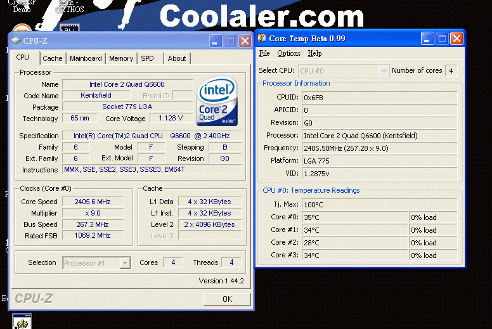Click the Core #1 temperature 34°C
The image size is (492, 329).
(x=354, y=230)
